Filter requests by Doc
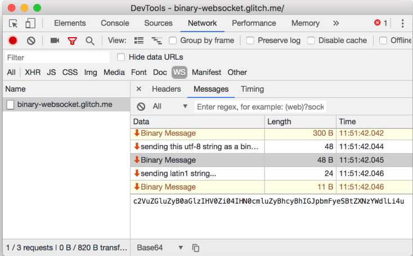Screen dimensions: 413x256 [x=160, y=73]
